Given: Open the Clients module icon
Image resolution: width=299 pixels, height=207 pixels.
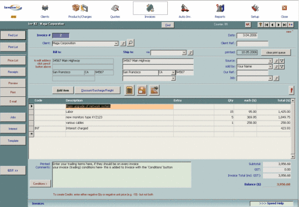Looking at the screenshot, I should [x=45, y=8].
